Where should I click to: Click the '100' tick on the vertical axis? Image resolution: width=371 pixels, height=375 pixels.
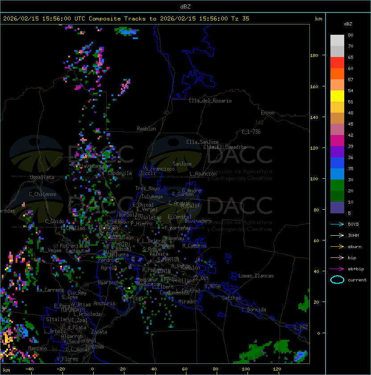[314, 179]
